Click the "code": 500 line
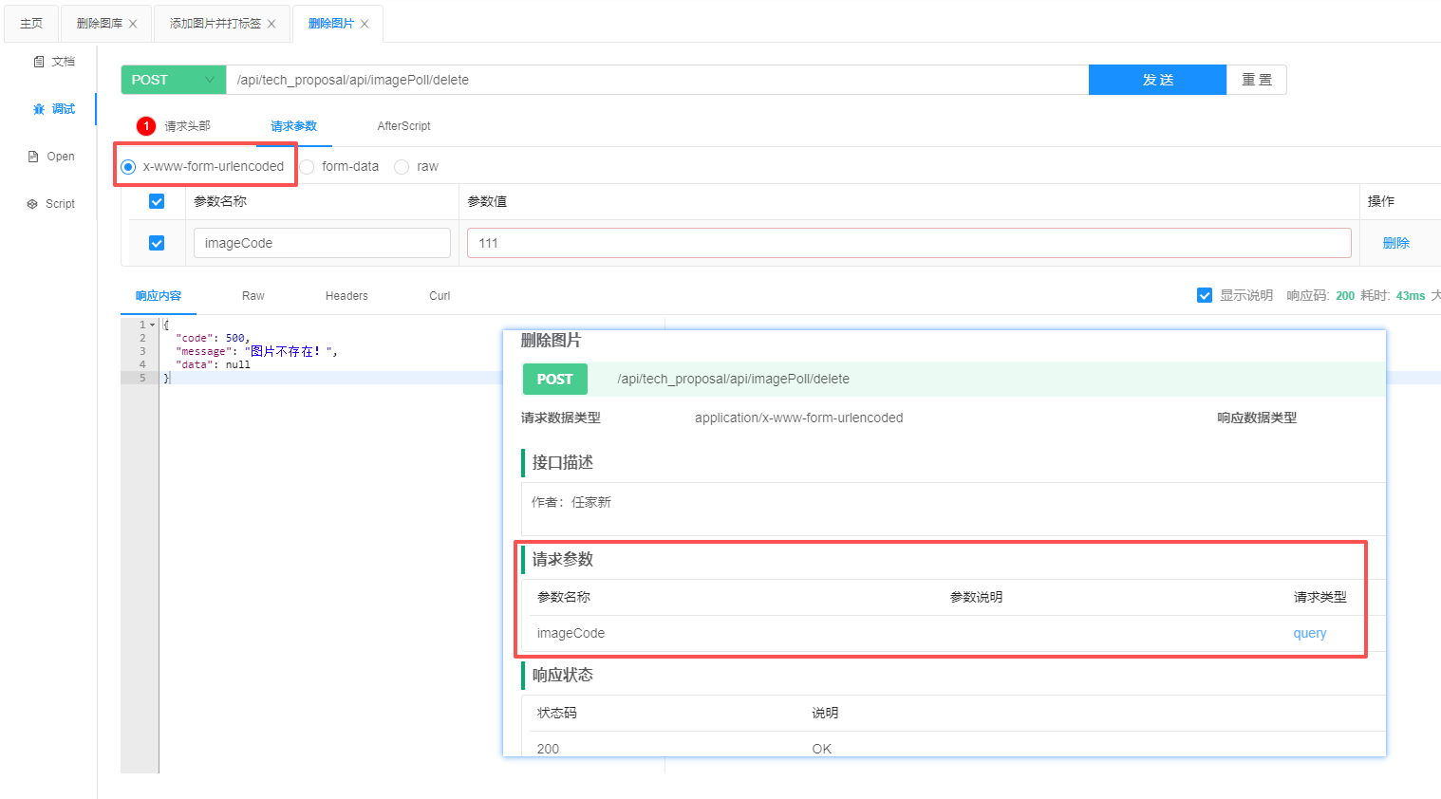This screenshot has width=1441, height=799. point(213,338)
